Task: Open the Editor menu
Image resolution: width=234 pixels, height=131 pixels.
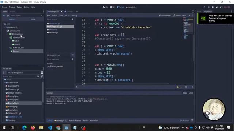Action: coord(27,7)
